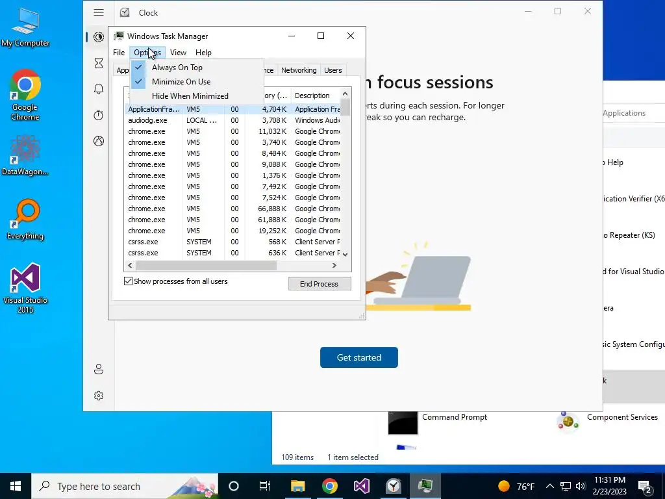Open Task View from the taskbar

click(x=265, y=486)
